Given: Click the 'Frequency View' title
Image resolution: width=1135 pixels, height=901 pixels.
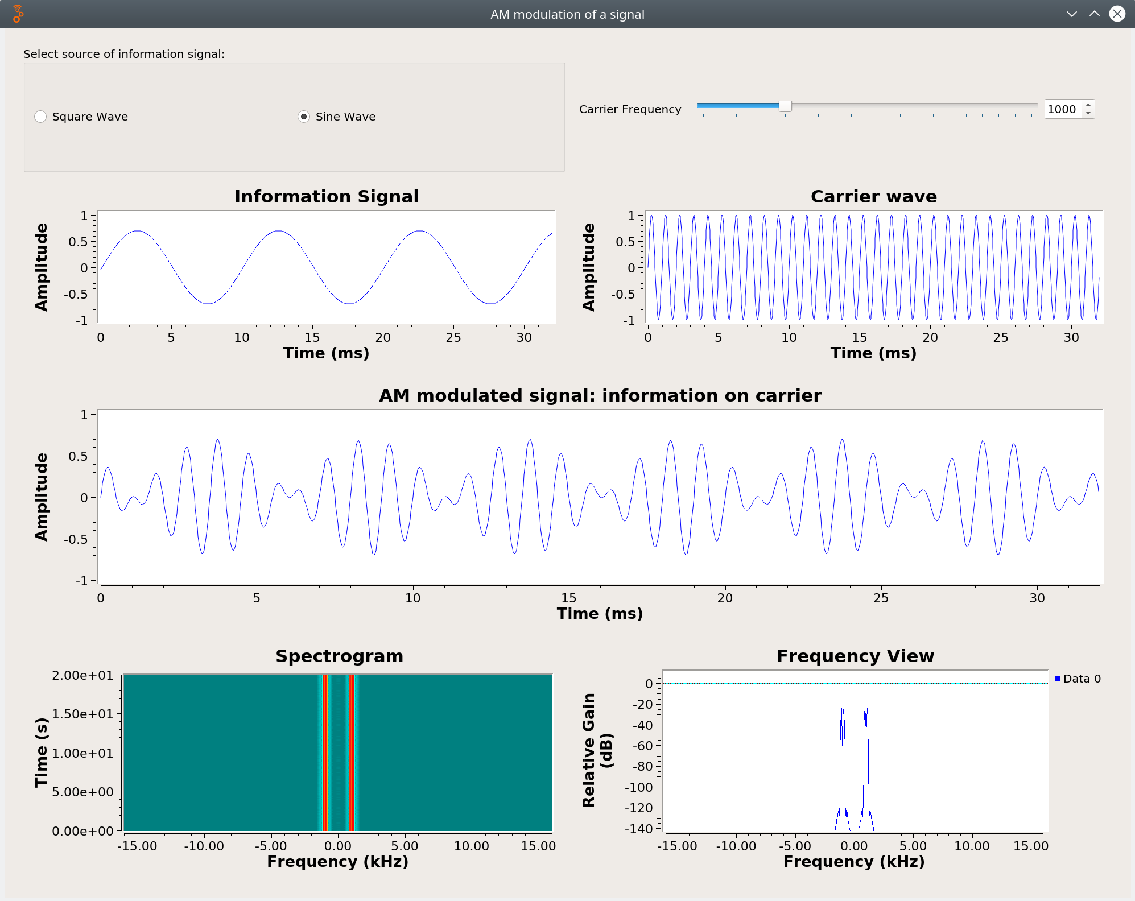Looking at the screenshot, I should click(x=856, y=656).
